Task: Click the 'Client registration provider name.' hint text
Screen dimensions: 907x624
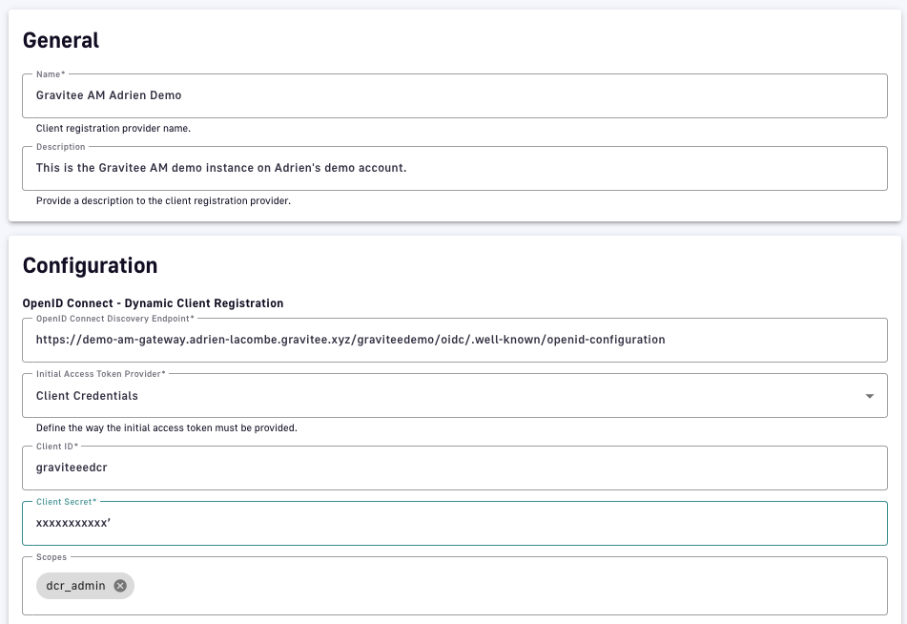Action: 113,128
